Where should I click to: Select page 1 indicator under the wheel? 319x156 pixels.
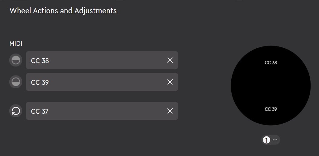pos(266,140)
